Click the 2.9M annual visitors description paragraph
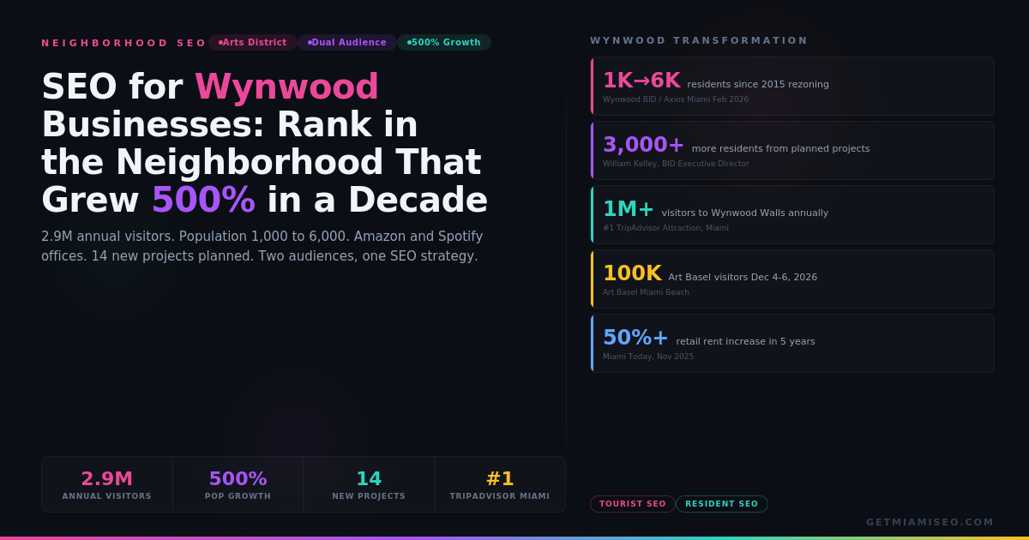Viewport: 1029px width, 540px height. pos(262,246)
